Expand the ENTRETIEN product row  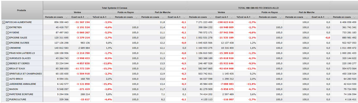(x=7, y=28)
